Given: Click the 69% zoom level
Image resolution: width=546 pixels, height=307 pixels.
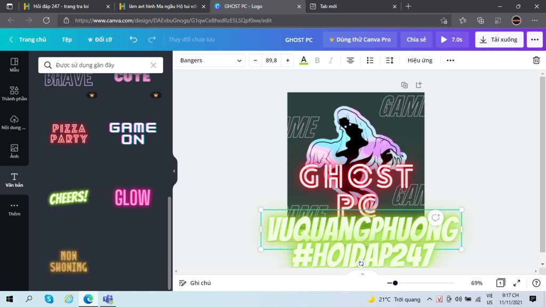Looking at the screenshot, I should pos(476,283).
